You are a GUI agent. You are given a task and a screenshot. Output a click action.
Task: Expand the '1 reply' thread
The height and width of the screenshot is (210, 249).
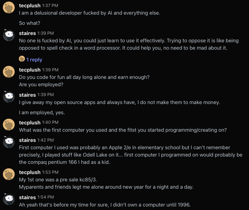pos(34,59)
